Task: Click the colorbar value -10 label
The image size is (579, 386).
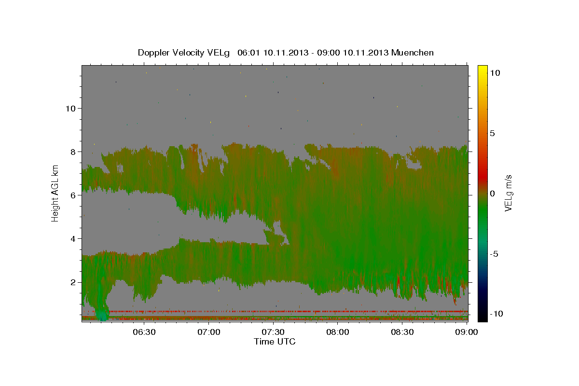Action: tap(496, 314)
